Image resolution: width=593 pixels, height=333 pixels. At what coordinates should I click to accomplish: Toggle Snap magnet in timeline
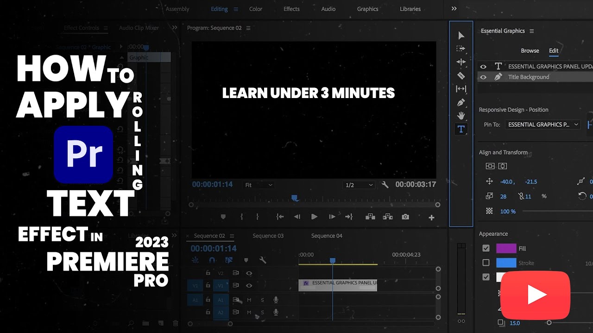212,260
